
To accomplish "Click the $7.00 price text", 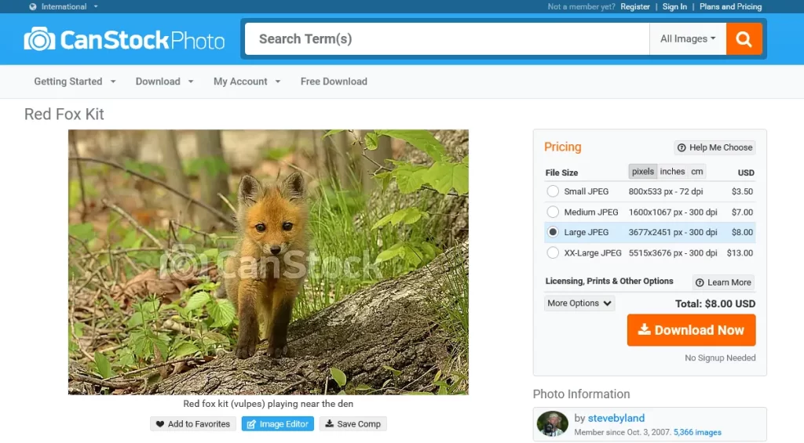I will point(742,212).
